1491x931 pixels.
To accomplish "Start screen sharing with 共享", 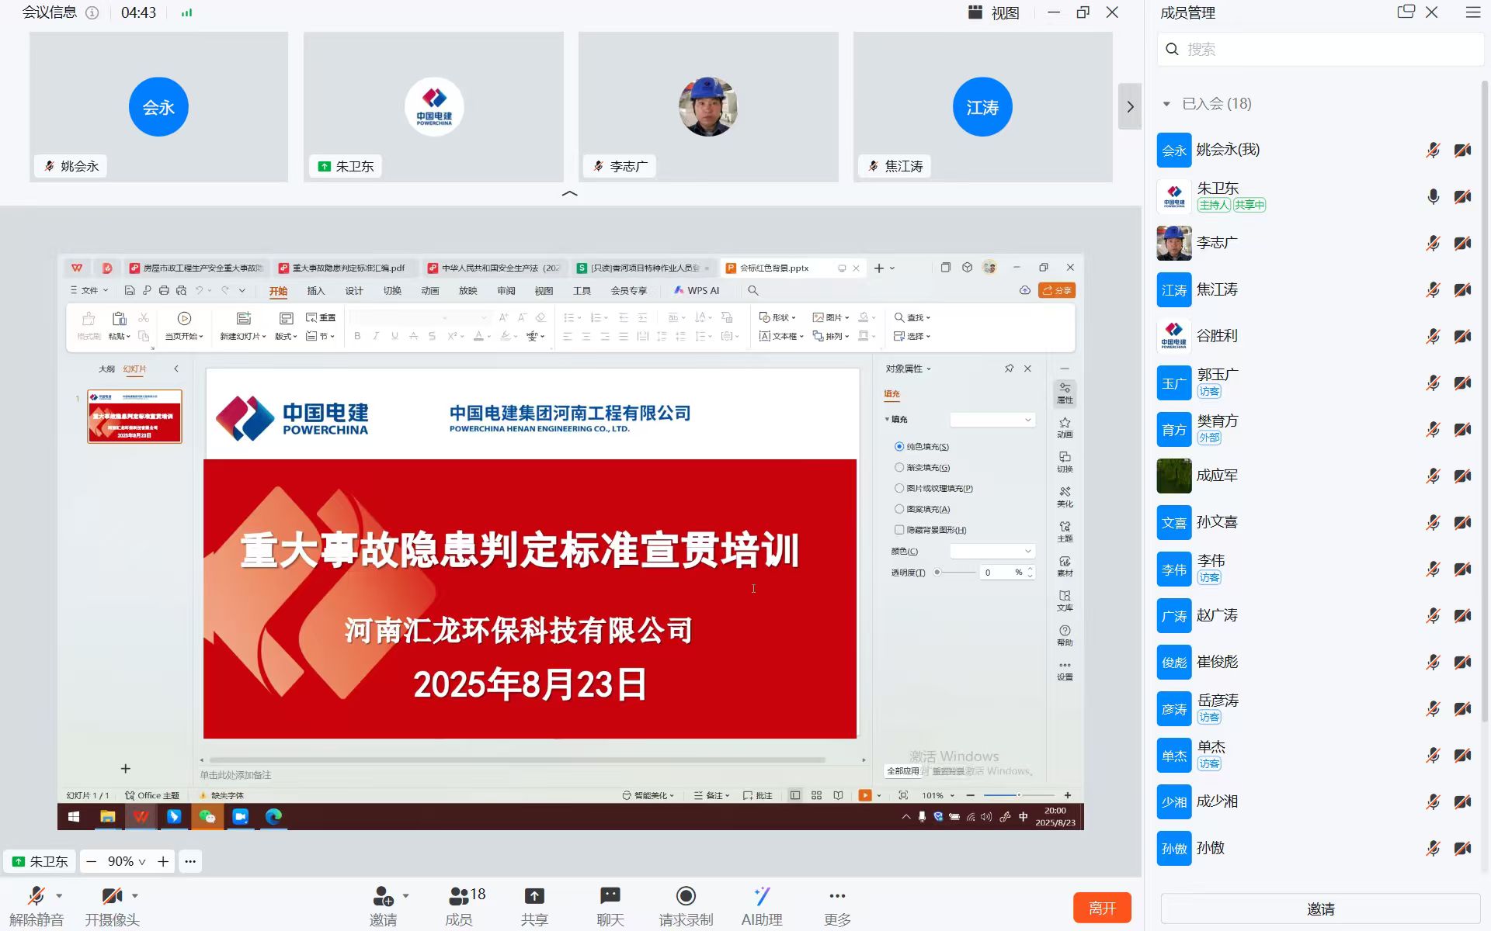I will pyautogui.click(x=534, y=905).
